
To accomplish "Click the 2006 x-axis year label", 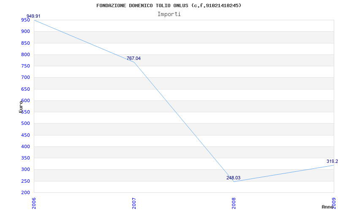I will [34, 203].
